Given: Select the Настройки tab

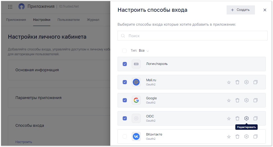Looking at the screenshot, I should click(42, 20).
